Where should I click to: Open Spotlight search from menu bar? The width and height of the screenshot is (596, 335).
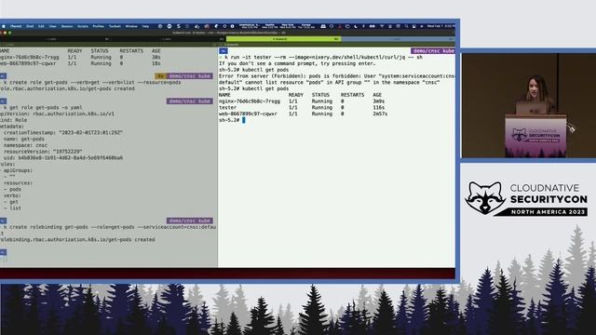pos(406,26)
